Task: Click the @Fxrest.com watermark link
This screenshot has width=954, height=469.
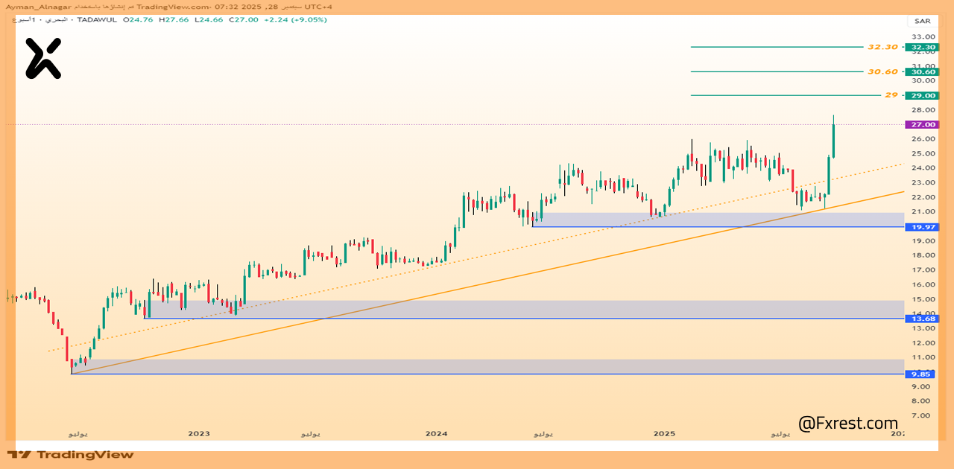Action: (x=848, y=424)
